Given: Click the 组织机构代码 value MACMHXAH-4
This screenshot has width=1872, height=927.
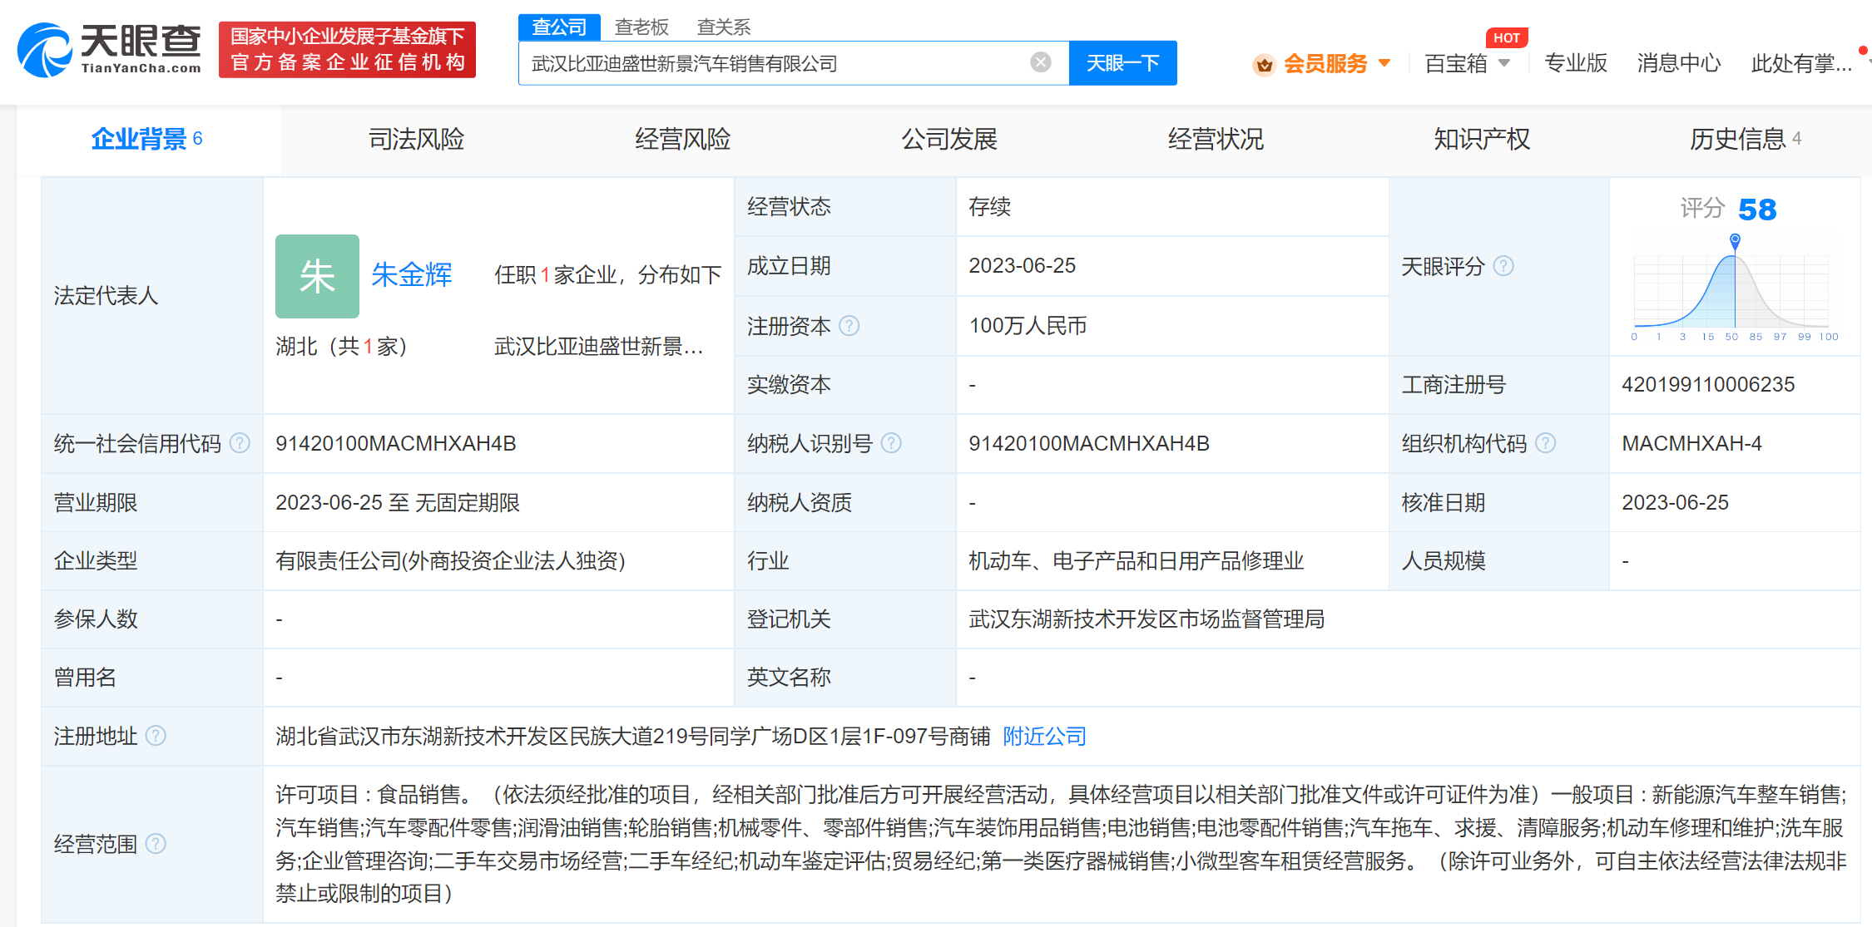Looking at the screenshot, I should click(1691, 444).
